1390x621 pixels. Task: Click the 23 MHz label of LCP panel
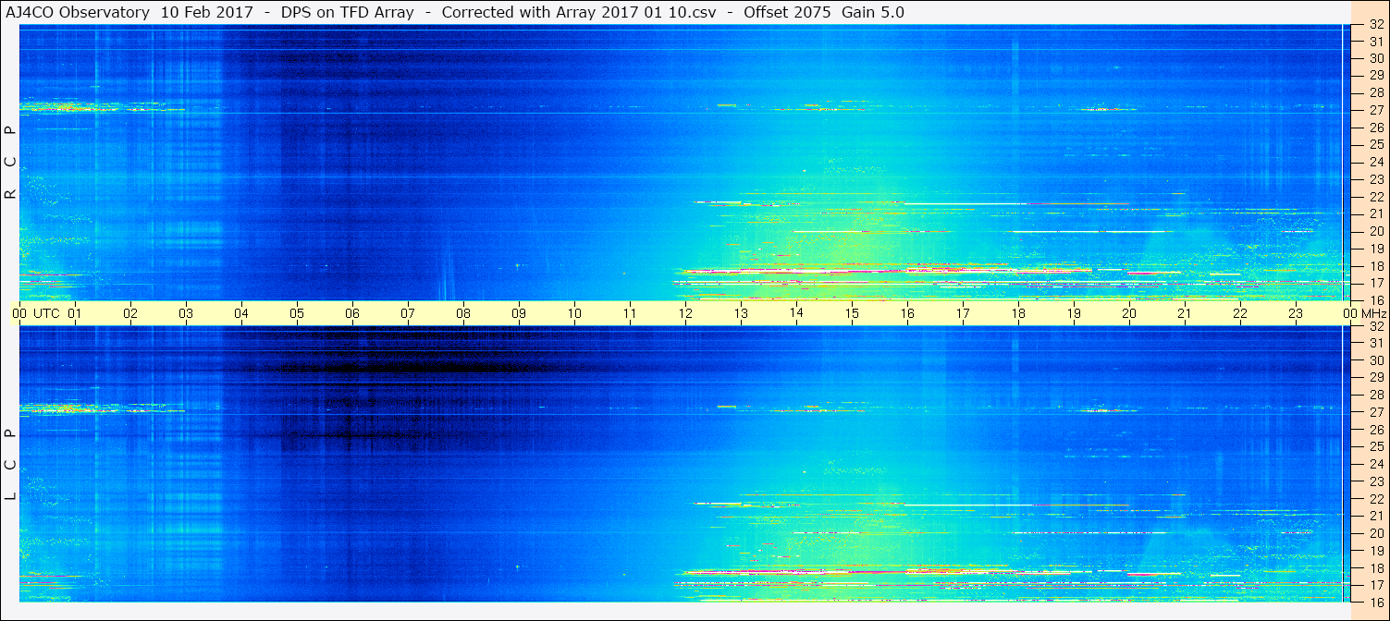point(1376,481)
